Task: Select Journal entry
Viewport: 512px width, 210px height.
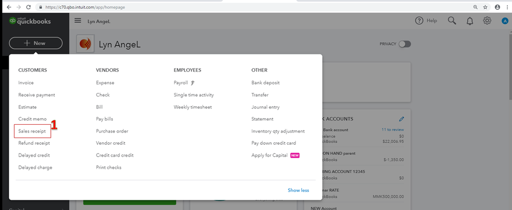Action: pyautogui.click(x=265, y=107)
